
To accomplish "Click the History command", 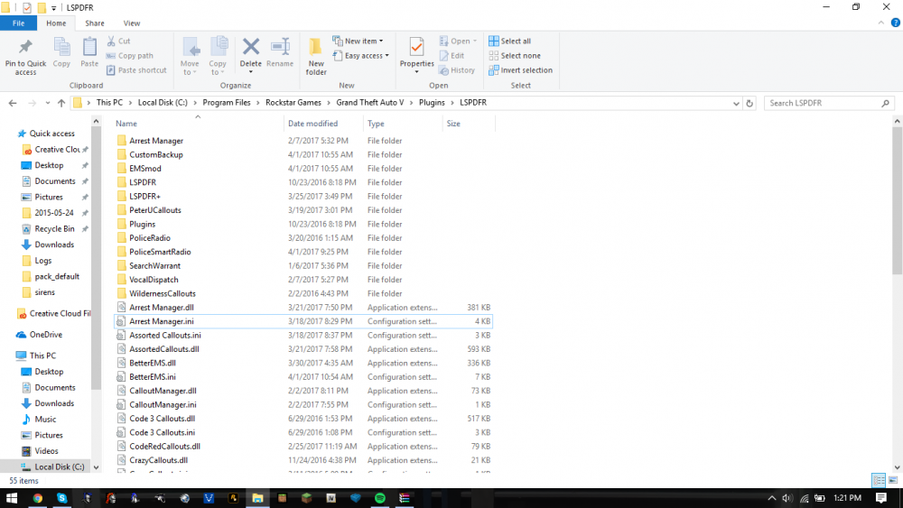I will (457, 70).
